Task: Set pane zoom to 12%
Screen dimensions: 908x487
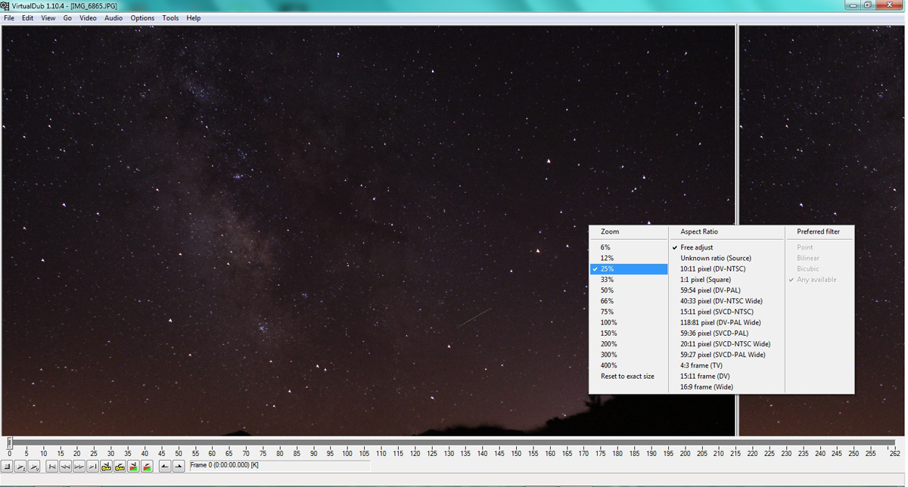Action: click(x=629, y=258)
